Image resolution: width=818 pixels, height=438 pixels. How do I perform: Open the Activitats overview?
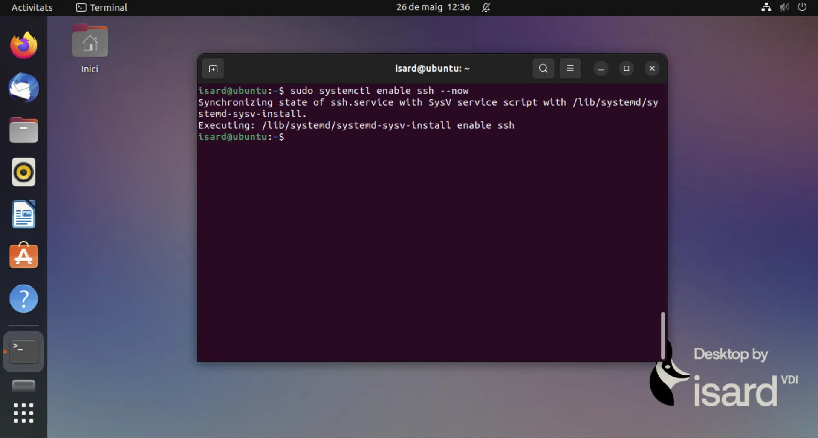coord(32,7)
